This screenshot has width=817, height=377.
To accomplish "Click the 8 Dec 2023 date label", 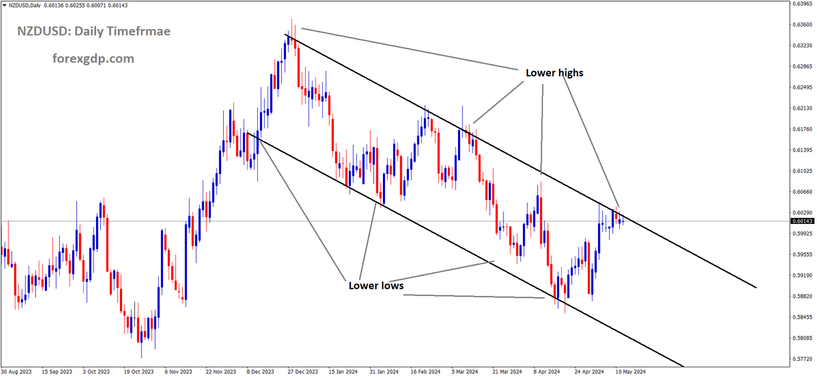I will point(260,372).
